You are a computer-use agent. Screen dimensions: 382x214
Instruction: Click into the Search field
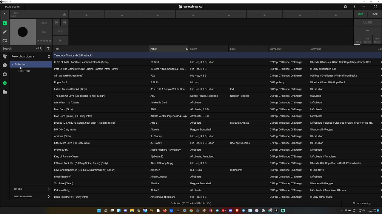pyautogui.click(x=18, y=48)
